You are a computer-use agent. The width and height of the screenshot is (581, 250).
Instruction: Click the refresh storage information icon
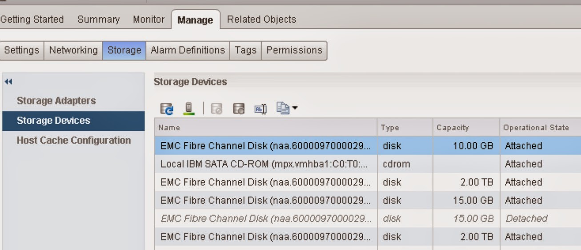(167, 108)
